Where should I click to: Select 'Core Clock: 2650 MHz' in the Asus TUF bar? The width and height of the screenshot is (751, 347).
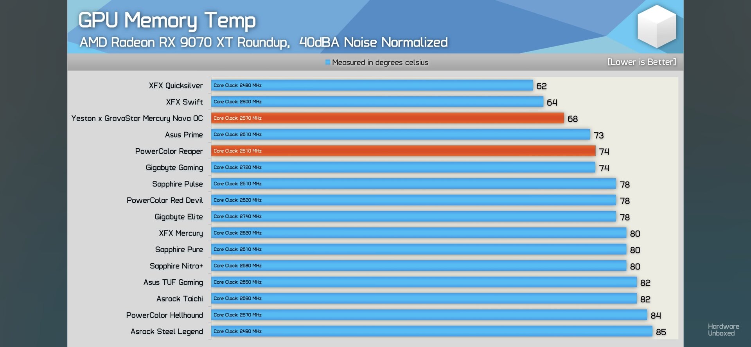[237, 282]
